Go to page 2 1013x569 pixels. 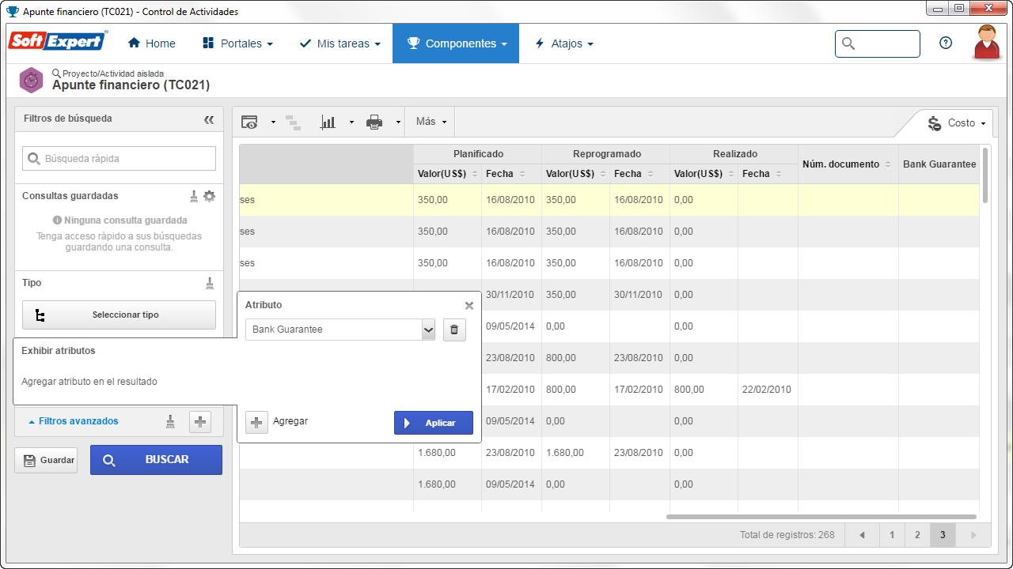click(x=917, y=535)
